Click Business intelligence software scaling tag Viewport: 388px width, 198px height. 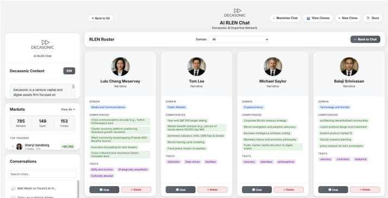click(266, 133)
